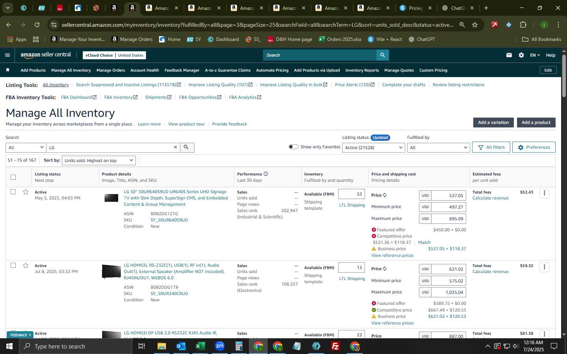Open Listing status Active (21528) dropdown

pyautogui.click(x=373, y=147)
